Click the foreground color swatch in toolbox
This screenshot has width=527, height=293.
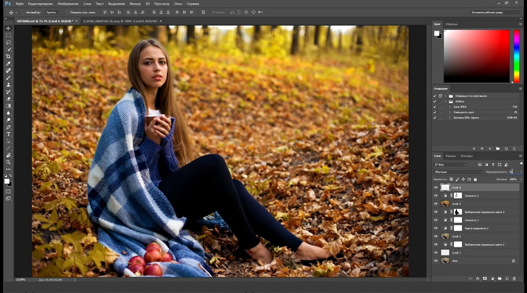pyautogui.click(x=7, y=181)
